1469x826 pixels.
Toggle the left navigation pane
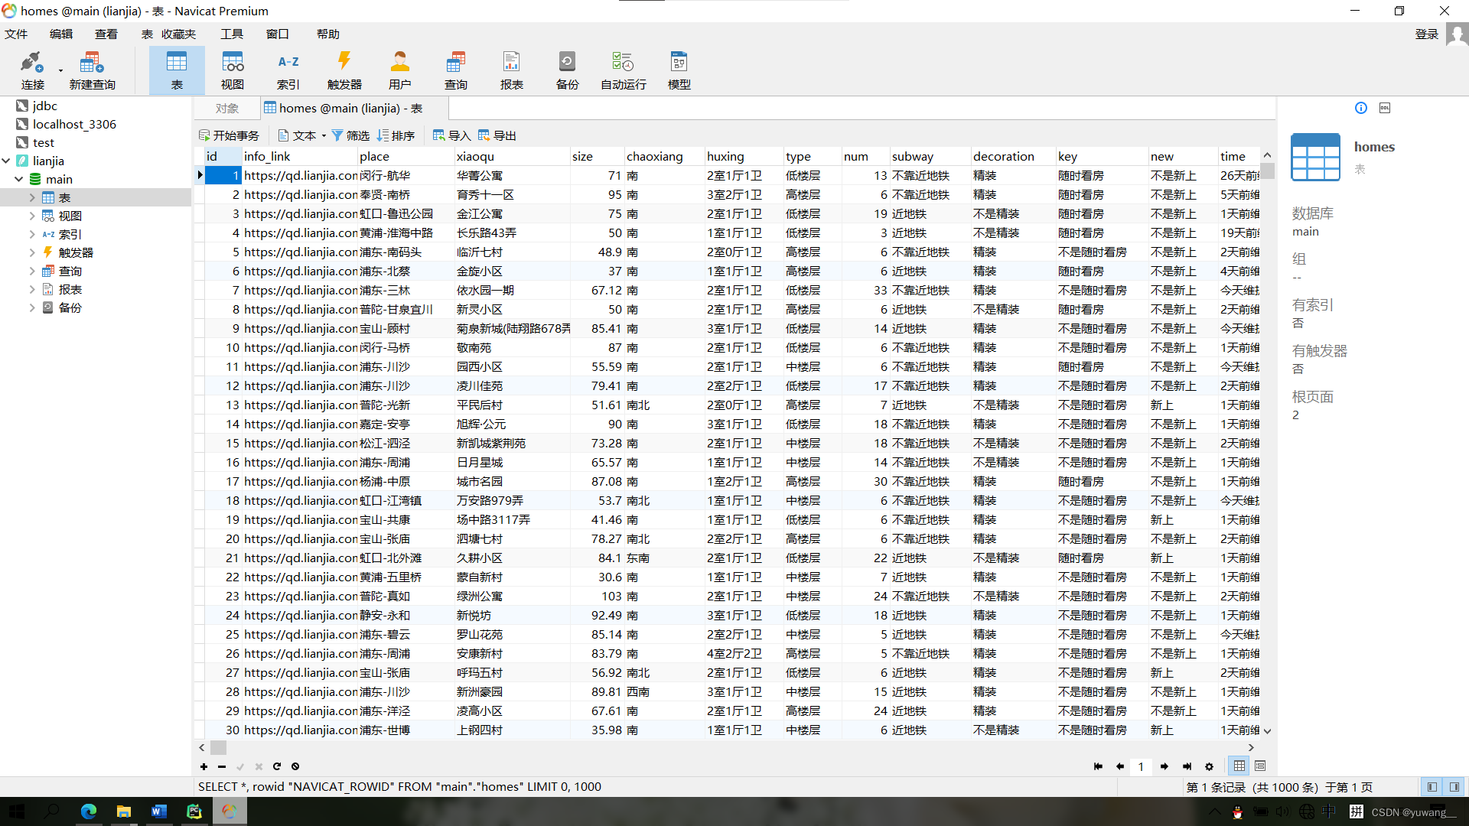point(1432,787)
